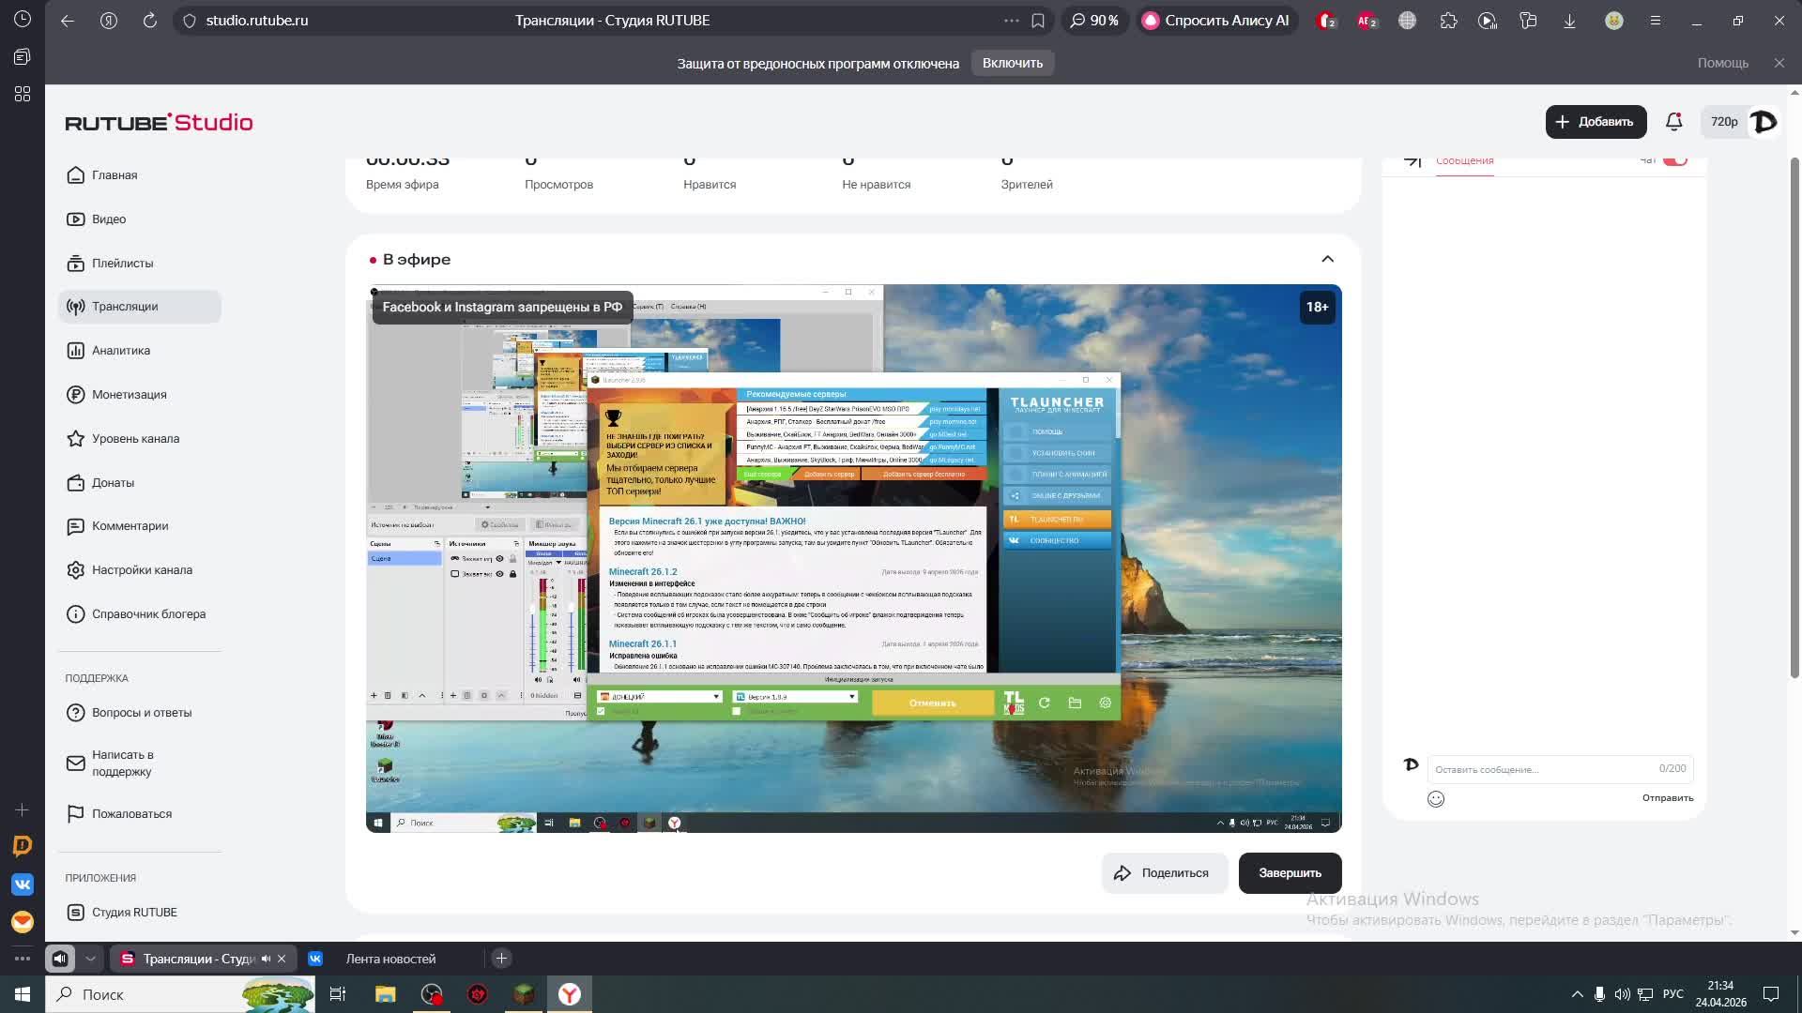This screenshot has width=1802, height=1013.
Task: Toggle the Чат switch off
Action: 1675,160
